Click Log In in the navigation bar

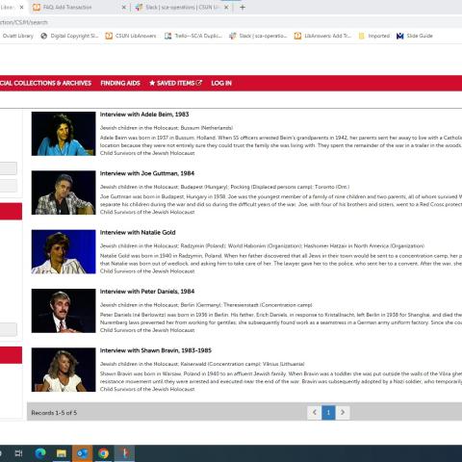click(x=221, y=83)
